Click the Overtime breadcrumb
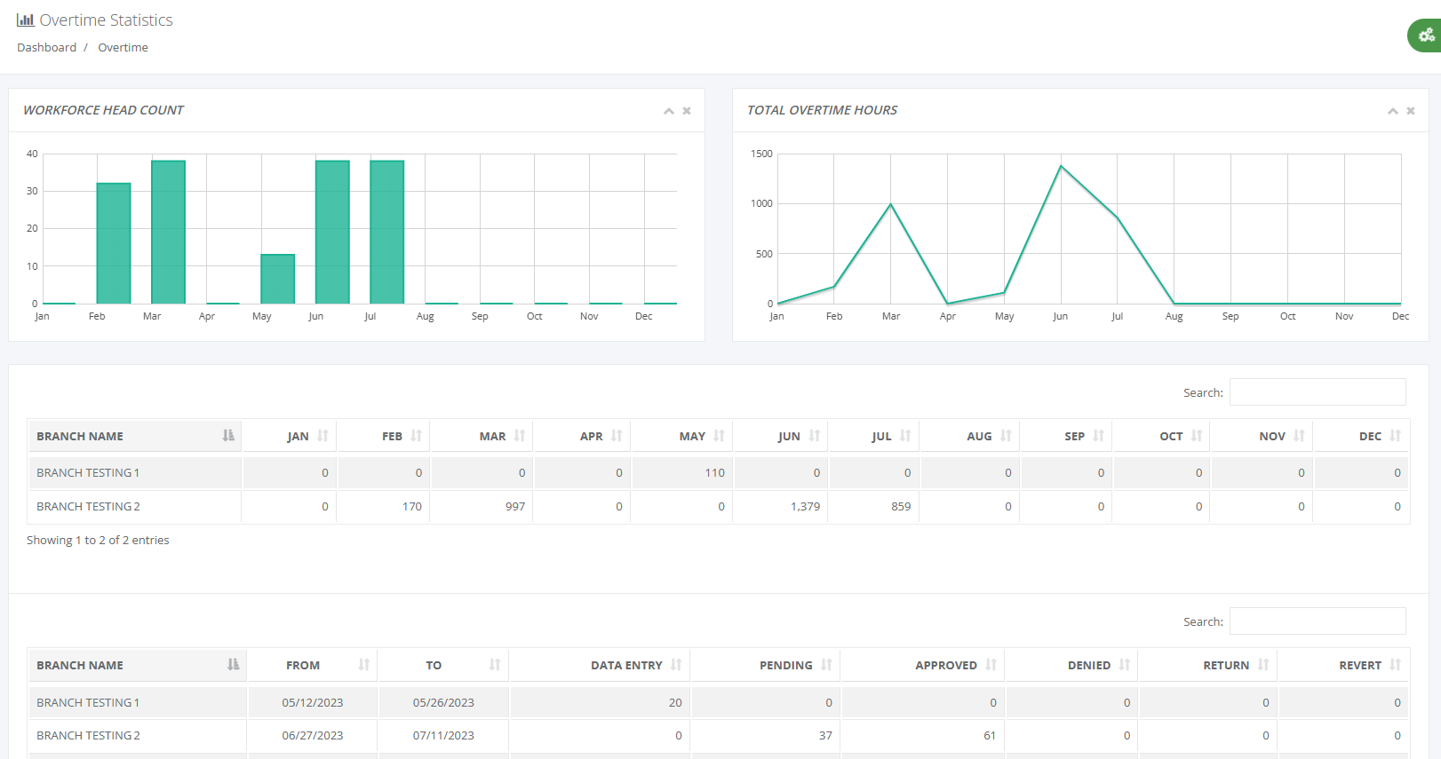The width and height of the screenshot is (1441, 759). coord(123,48)
